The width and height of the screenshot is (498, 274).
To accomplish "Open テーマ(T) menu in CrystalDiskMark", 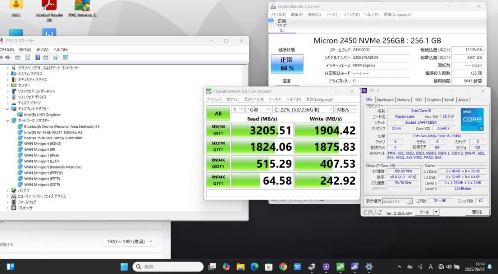I will pyautogui.click(x=275, y=100).
